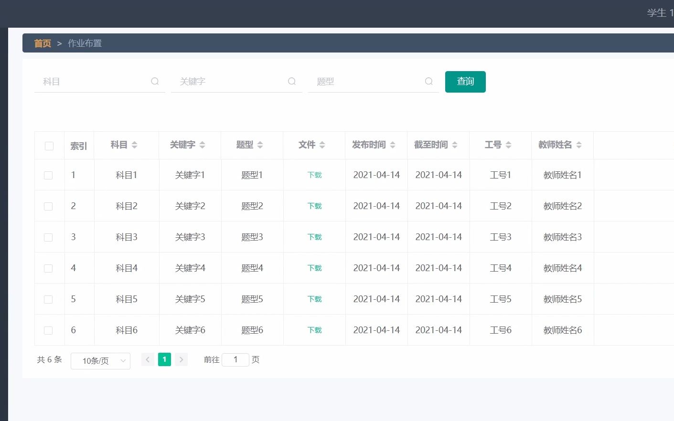The height and width of the screenshot is (421, 674).
Task: Check the checkbox for row 5 (科目5)
Action: click(48, 299)
